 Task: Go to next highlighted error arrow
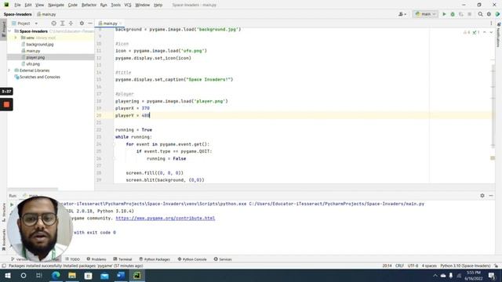point(491,32)
